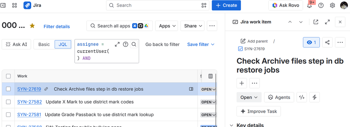
Task: Star this filter as favorite
Action: [x=32, y=26]
